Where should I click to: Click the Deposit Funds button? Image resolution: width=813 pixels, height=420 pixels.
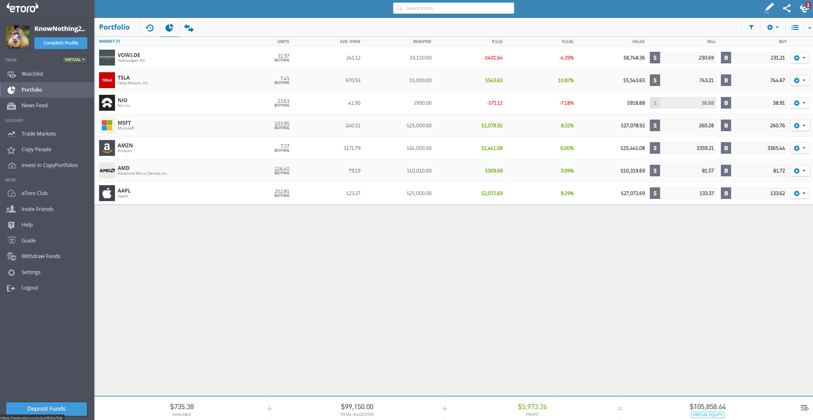point(47,409)
